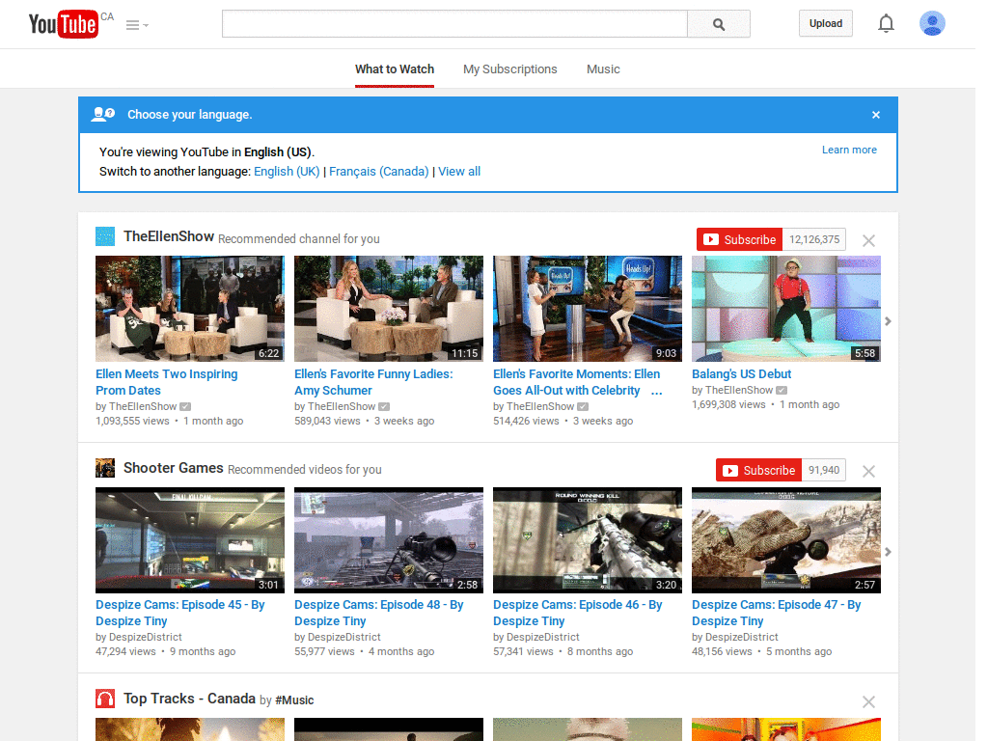Open Top Tracks - Canada playlist title
Image resolution: width=988 pixels, height=741 pixels.
190,699
